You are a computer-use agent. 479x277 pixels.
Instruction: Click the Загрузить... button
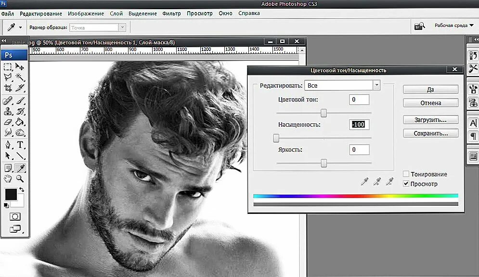pos(430,119)
